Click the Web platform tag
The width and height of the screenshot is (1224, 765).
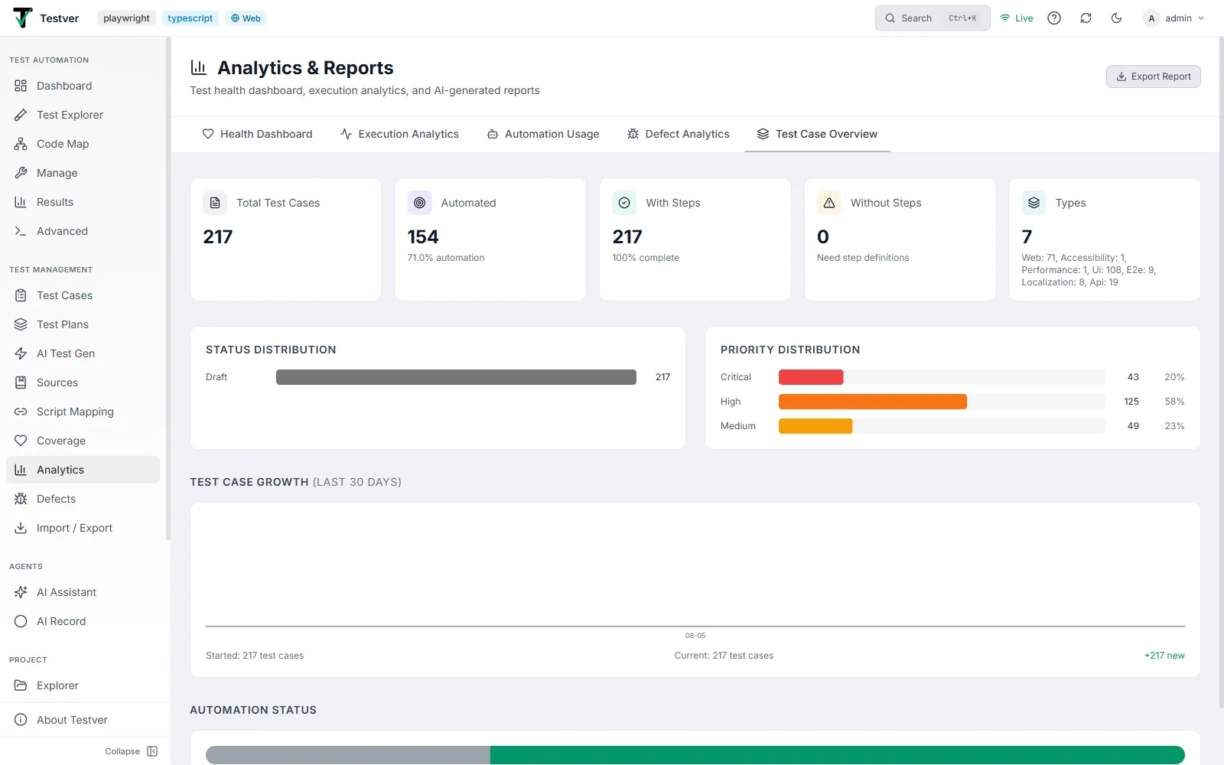click(x=246, y=18)
